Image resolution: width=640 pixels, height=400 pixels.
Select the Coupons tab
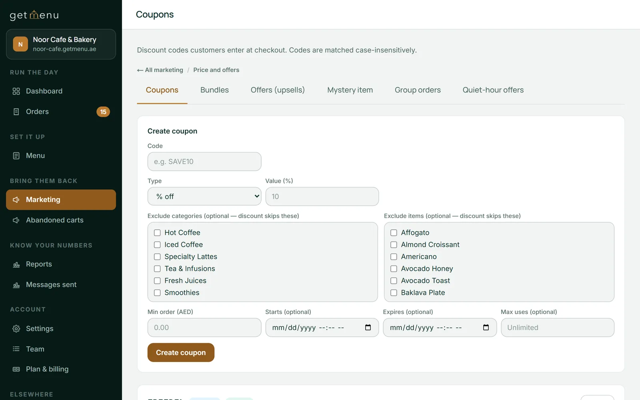click(162, 90)
